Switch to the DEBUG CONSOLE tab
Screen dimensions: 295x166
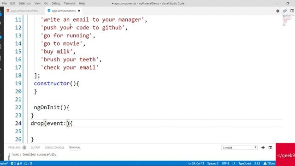54,148
